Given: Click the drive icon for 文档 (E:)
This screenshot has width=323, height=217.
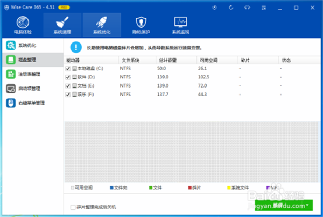Looking at the screenshot, I should [x=75, y=86].
